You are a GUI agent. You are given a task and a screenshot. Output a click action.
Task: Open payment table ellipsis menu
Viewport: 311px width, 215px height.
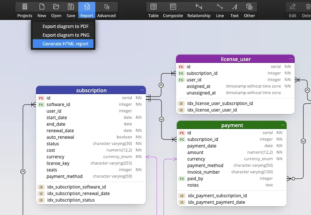coord(283,125)
